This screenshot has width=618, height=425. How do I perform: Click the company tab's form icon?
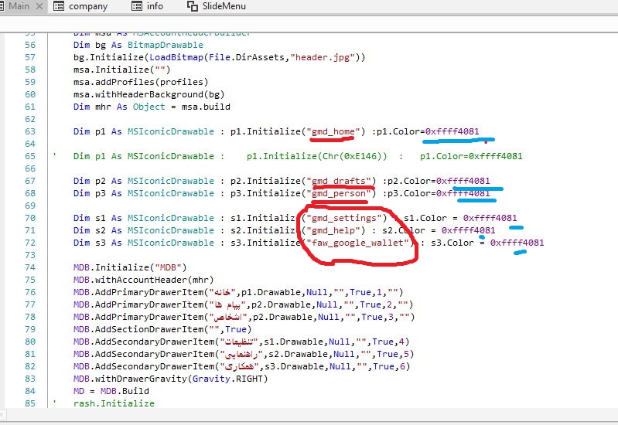click(x=59, y=6)
